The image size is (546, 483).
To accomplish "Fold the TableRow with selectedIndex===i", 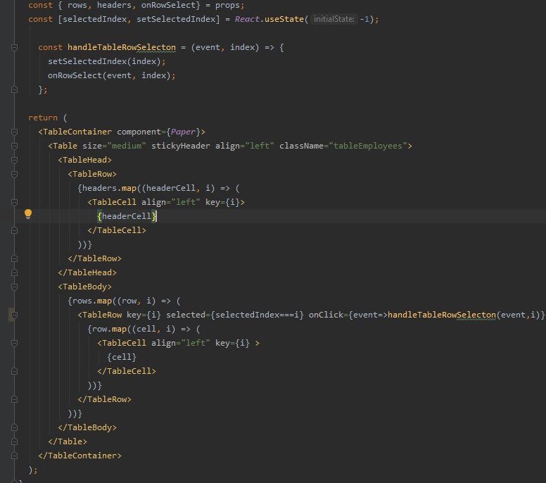I will click(14, 315).
